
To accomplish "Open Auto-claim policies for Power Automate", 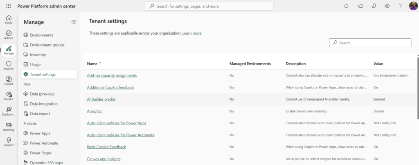I will (x=121, y=135).
